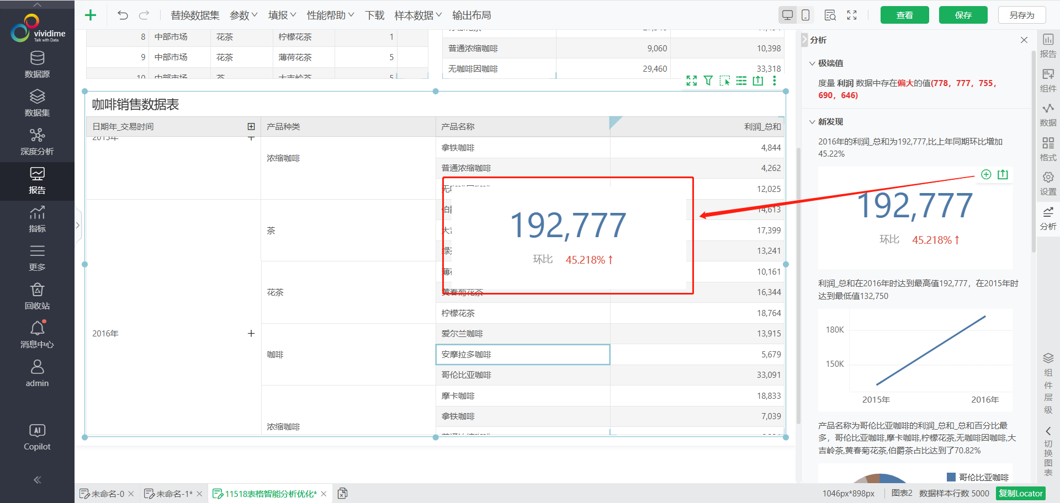Expand the 日期年_交易时间 column header
The width and height of the screenshot is (1060, 503).
251,126
